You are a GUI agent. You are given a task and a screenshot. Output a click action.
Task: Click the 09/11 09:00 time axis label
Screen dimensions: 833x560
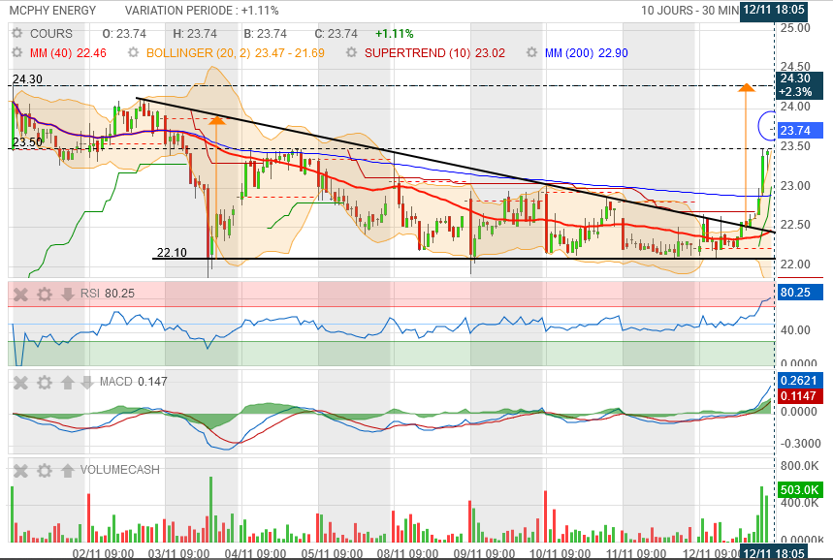tap(484, 553)
